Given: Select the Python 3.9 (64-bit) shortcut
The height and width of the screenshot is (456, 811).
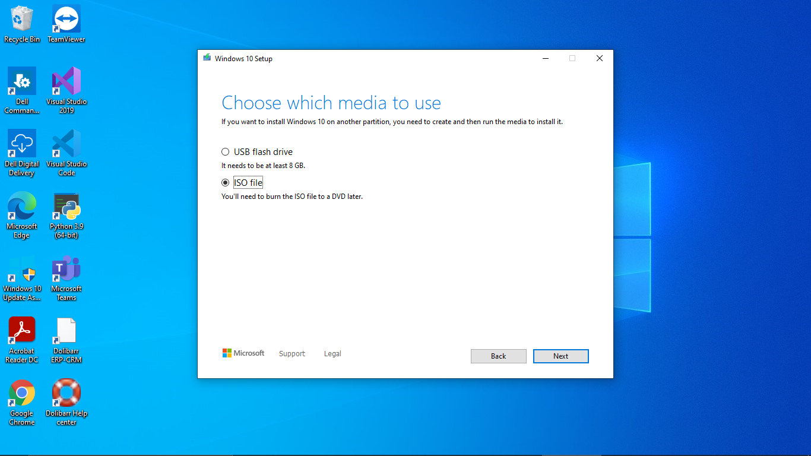Looking at the screenshot, I should point(66,215).
